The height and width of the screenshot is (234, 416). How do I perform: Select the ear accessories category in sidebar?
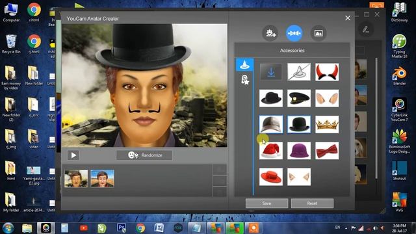pos(244,79)
